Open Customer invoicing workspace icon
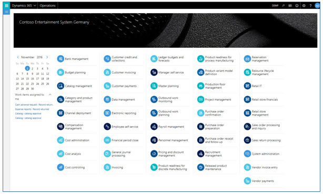Viewport: 323px width, 194px height. click(107, 72)
